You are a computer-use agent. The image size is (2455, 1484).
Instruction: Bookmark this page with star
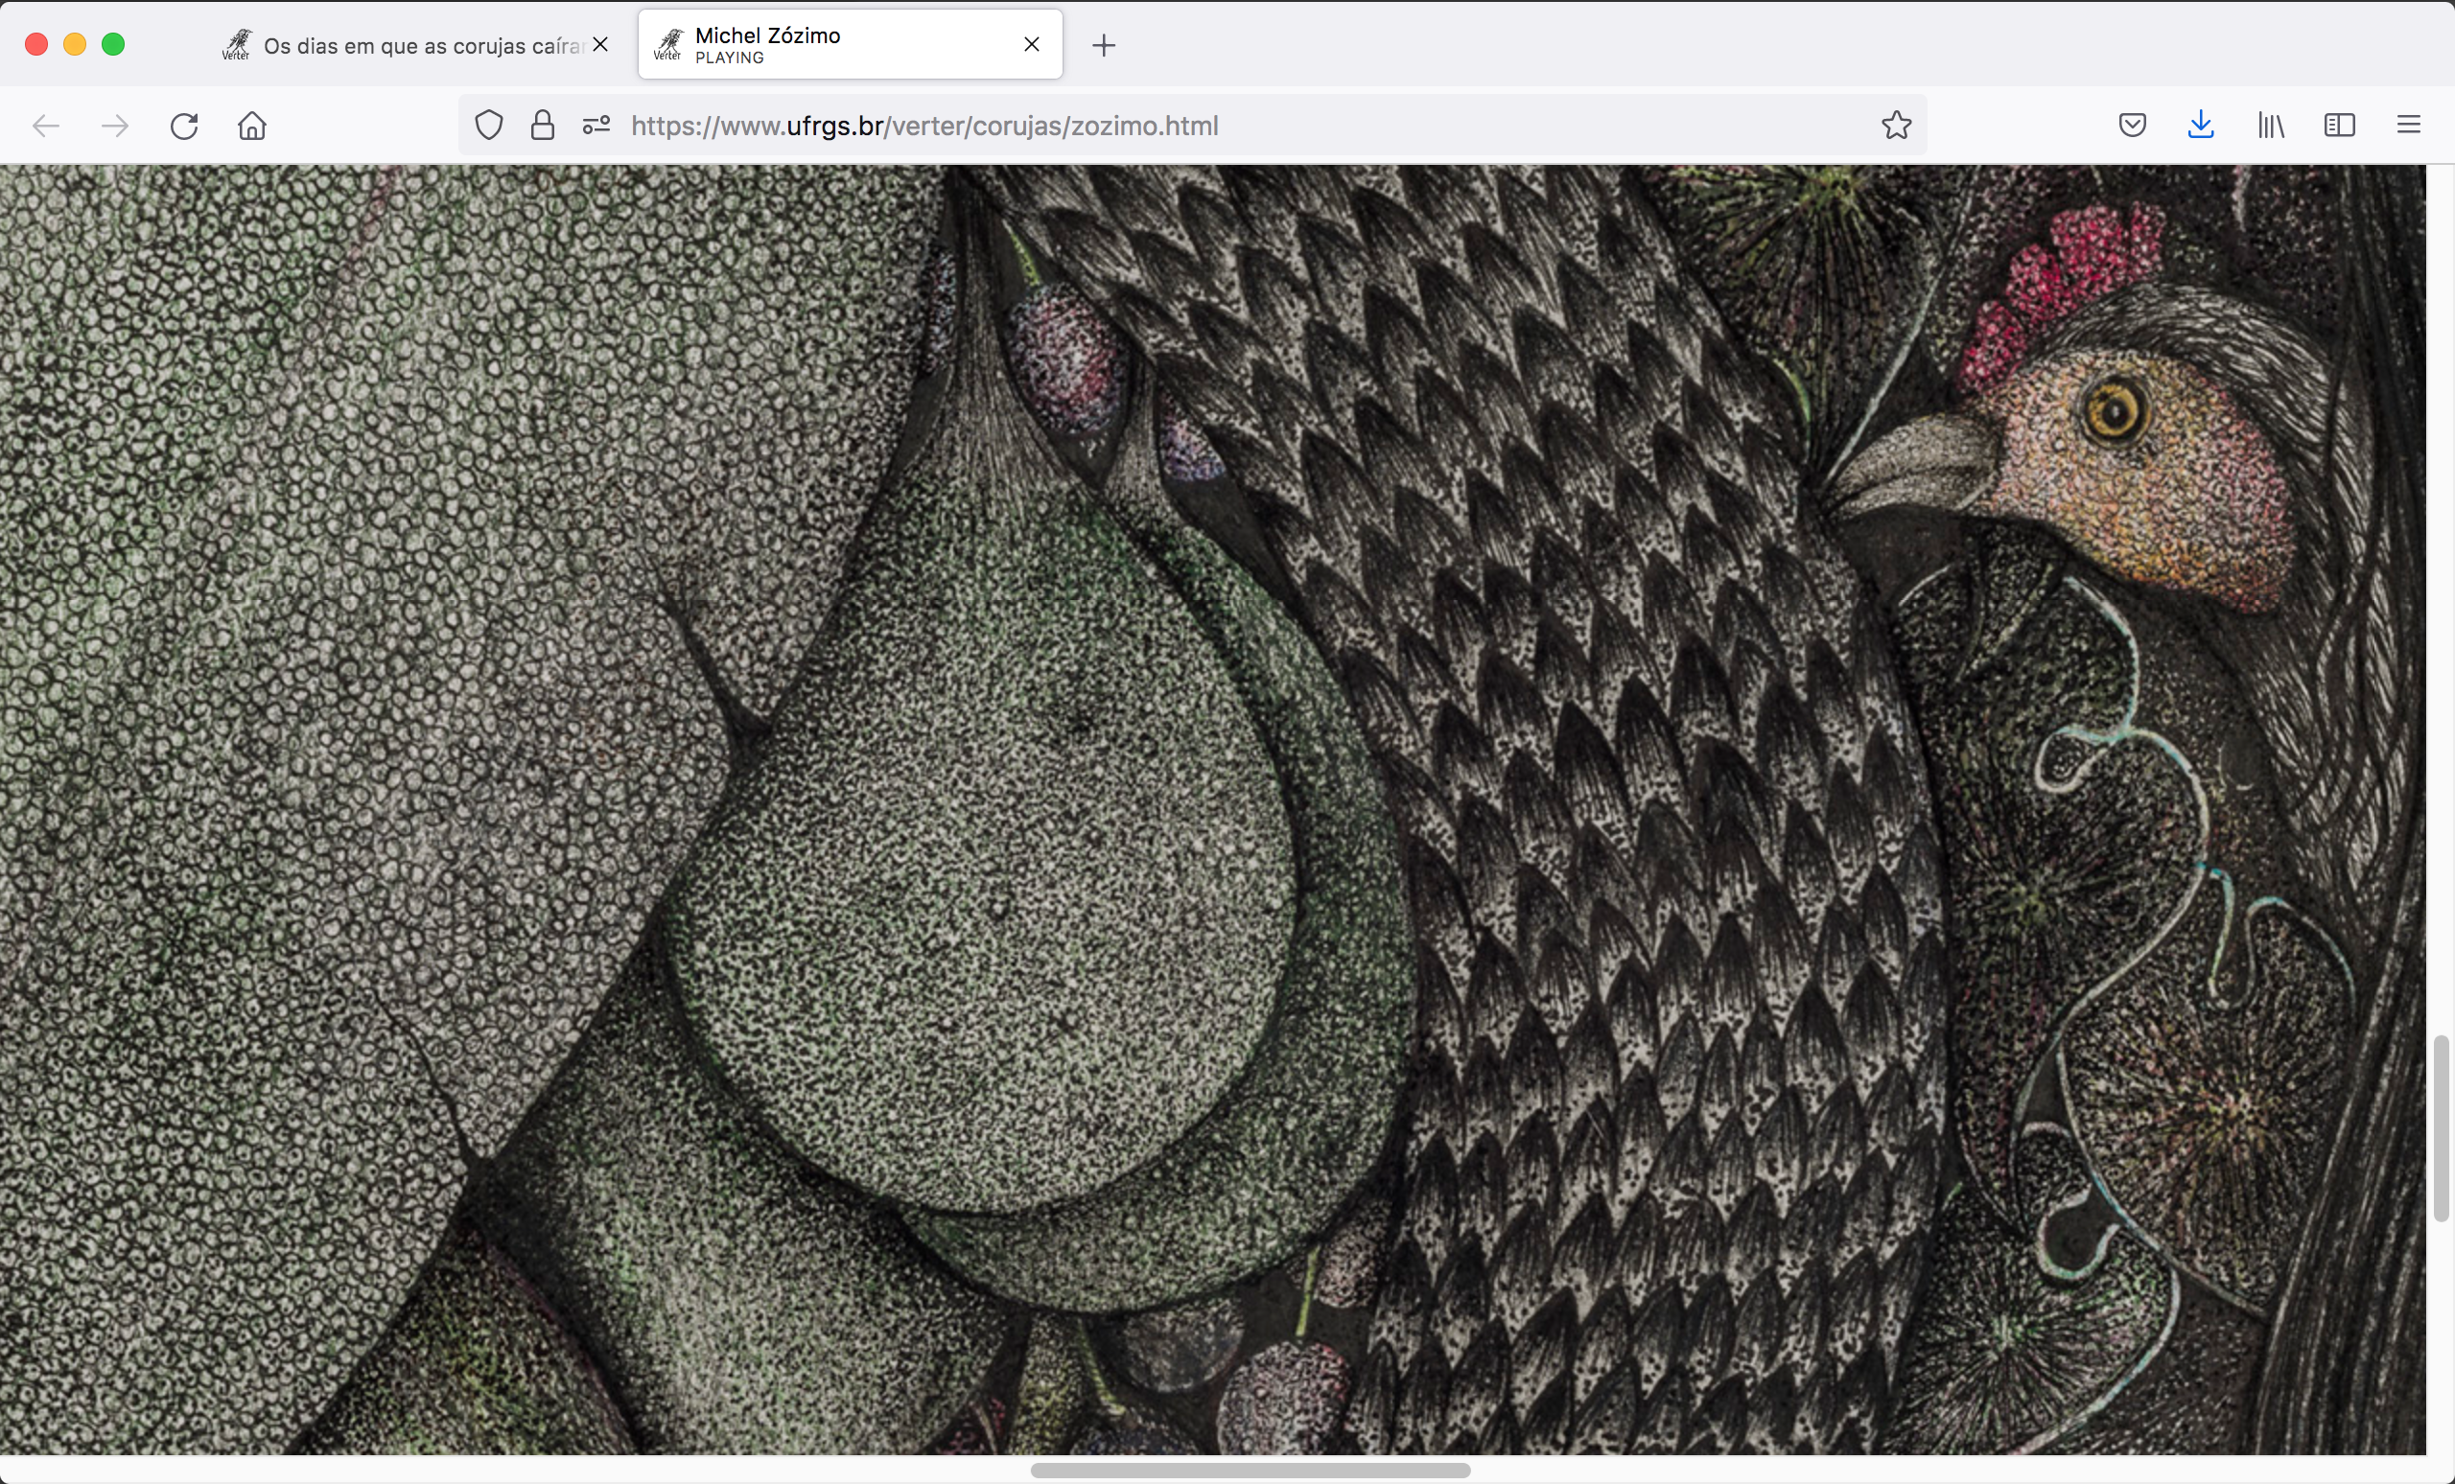1896,126
